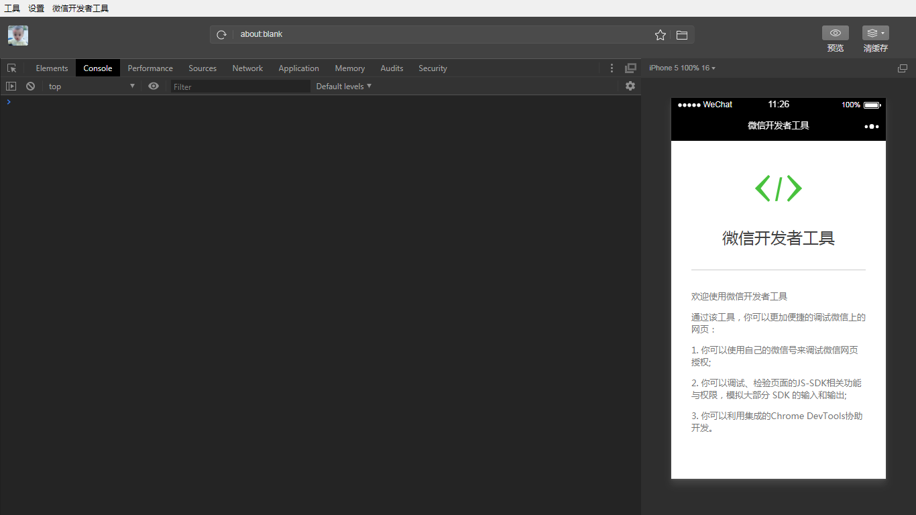Switch to the Network tab
The height and width of the screenshot is (515, 916).
pos(247,68)
